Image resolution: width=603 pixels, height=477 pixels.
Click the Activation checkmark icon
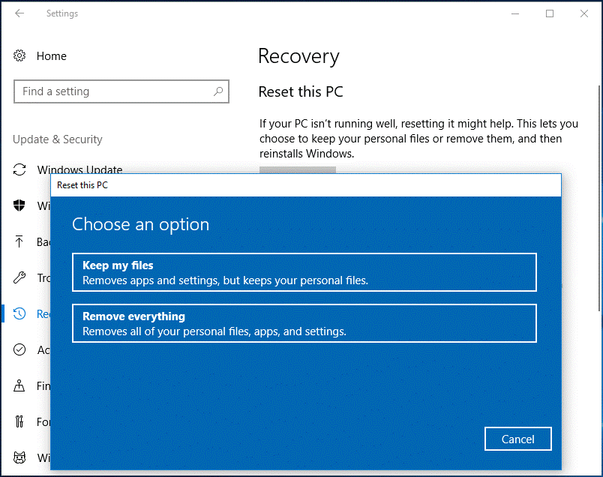[19, 349]
